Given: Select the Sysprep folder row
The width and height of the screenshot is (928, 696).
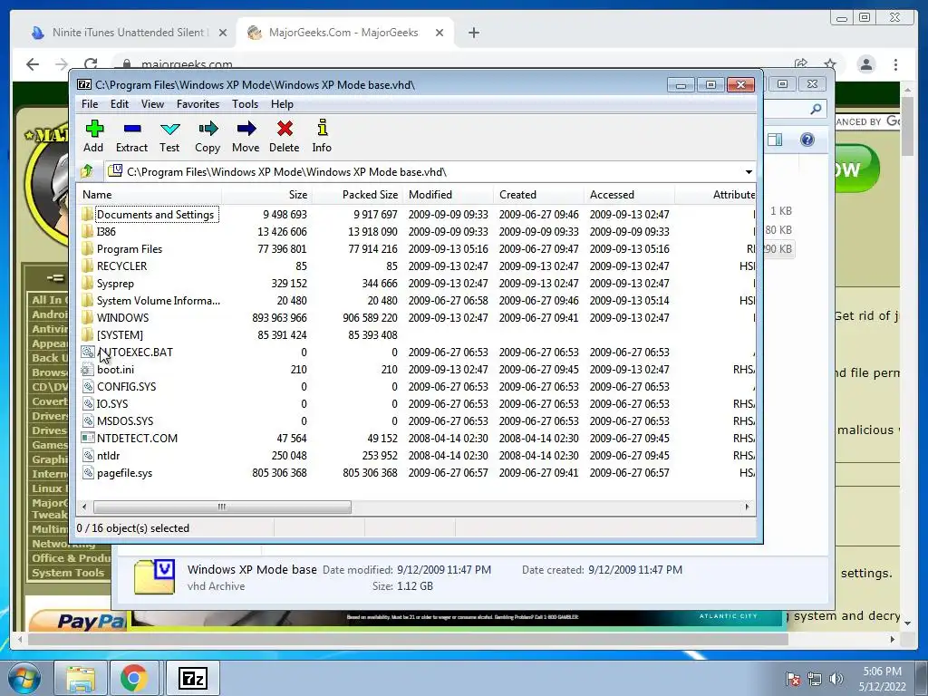Looking at the screenshot, I should pos(416,284).
